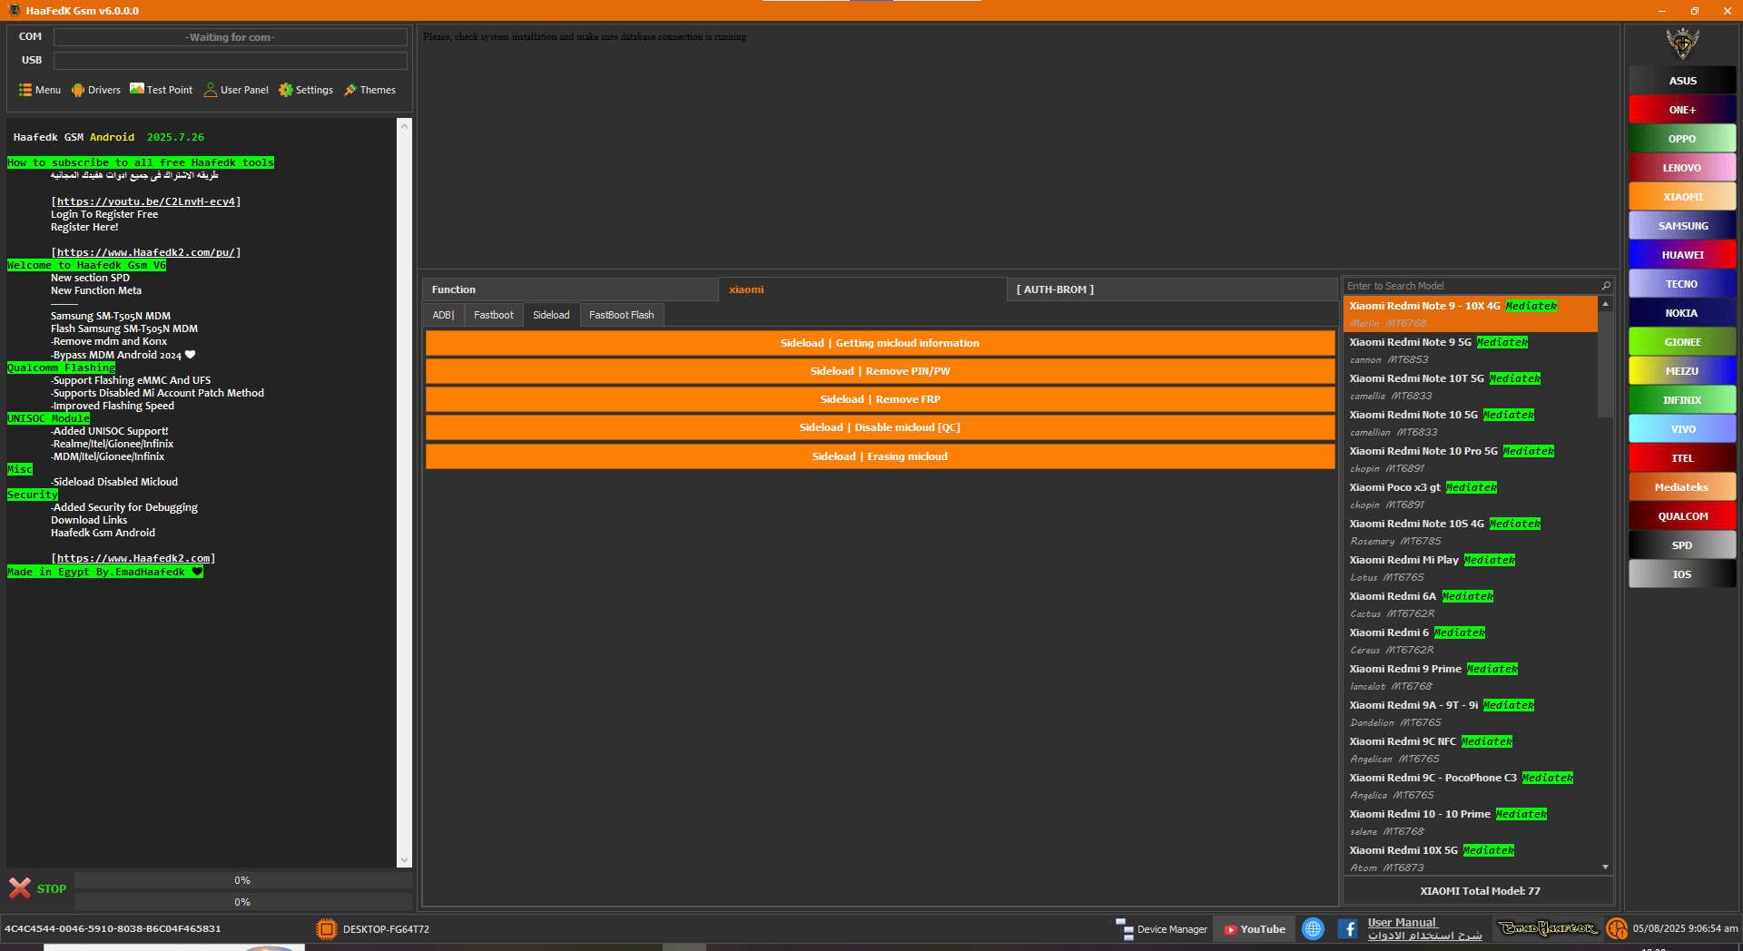
Task: Select the Mediateks button
Action: tap(1682, 486)
